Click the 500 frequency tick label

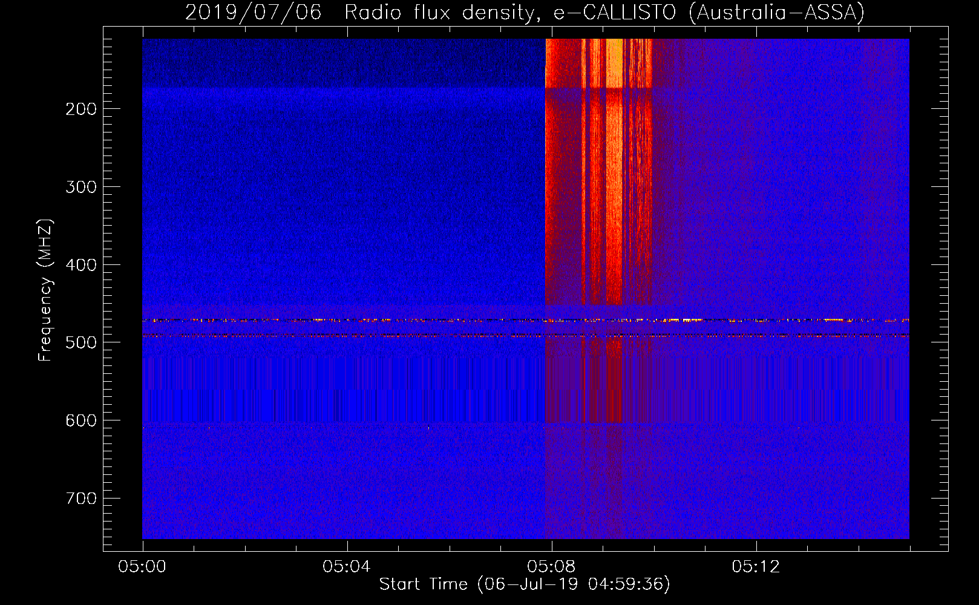[x=81, y=342]
